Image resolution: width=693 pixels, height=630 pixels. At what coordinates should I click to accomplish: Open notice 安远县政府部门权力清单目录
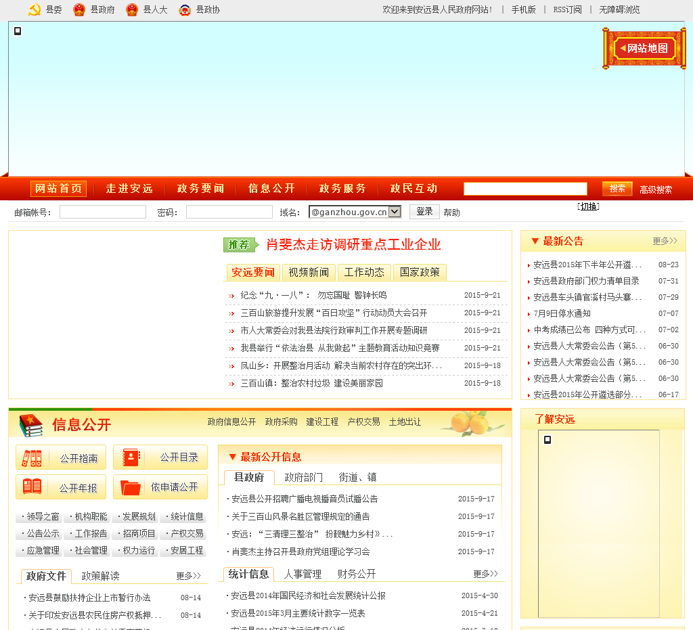[x=586, y=281]
